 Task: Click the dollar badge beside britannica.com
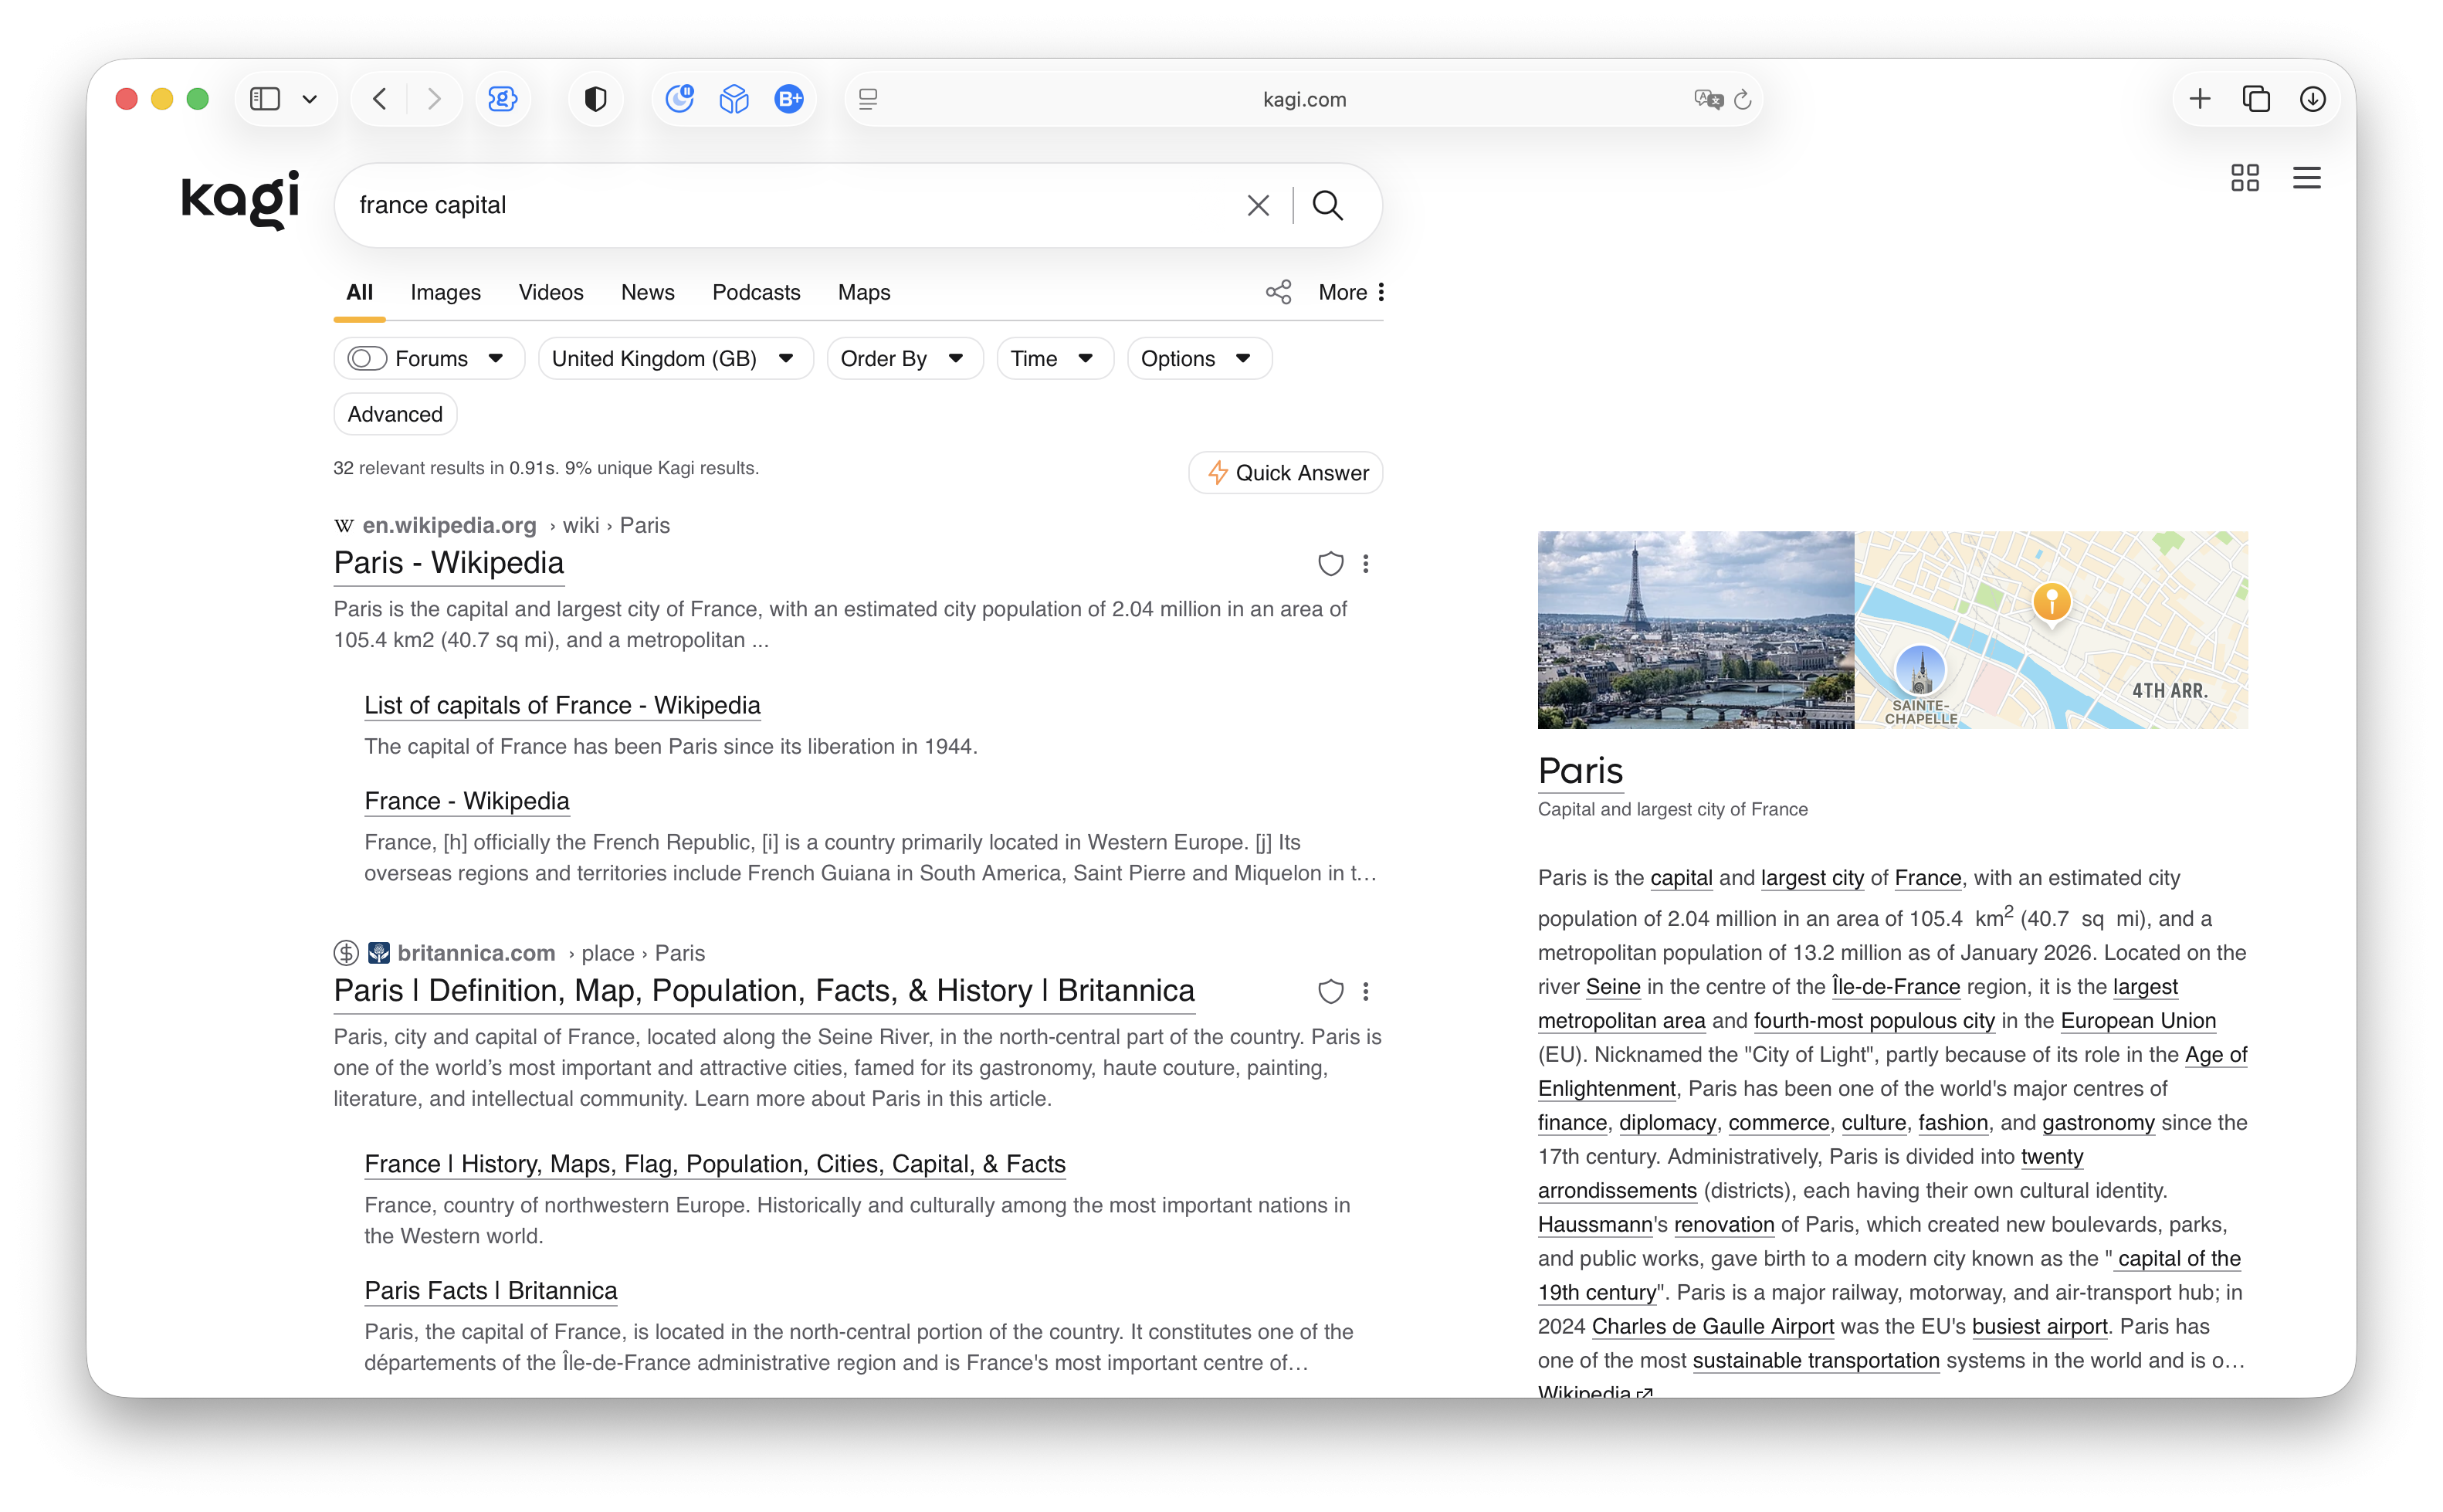(x=346, y=953)
